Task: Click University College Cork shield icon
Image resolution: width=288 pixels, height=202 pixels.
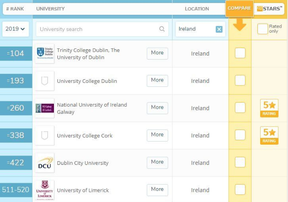Action: click(x=45, y=136)
